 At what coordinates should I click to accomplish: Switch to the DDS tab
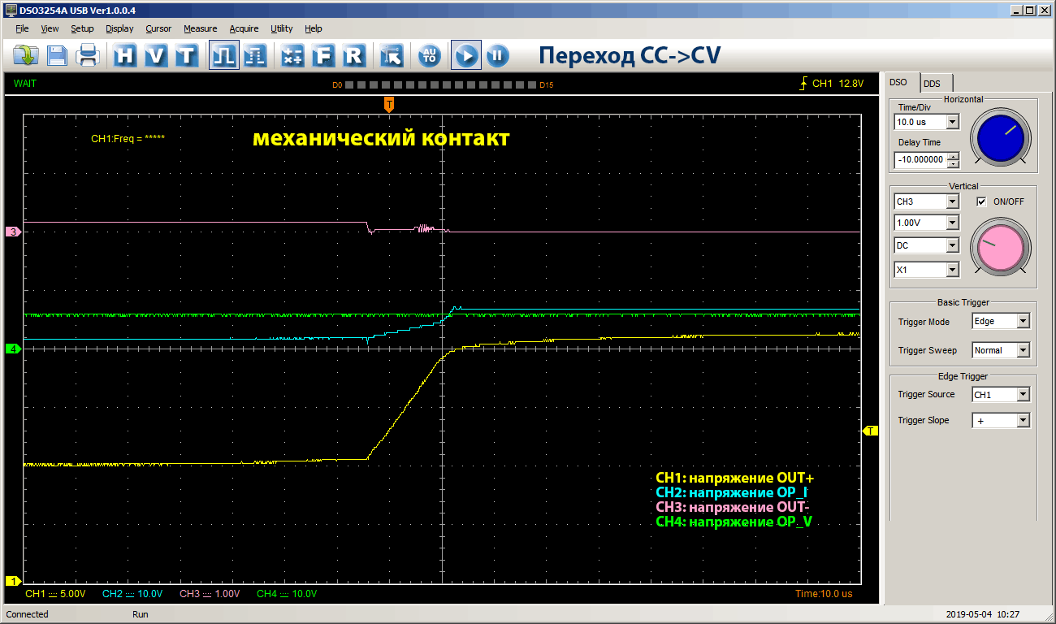tap(932, 83)
